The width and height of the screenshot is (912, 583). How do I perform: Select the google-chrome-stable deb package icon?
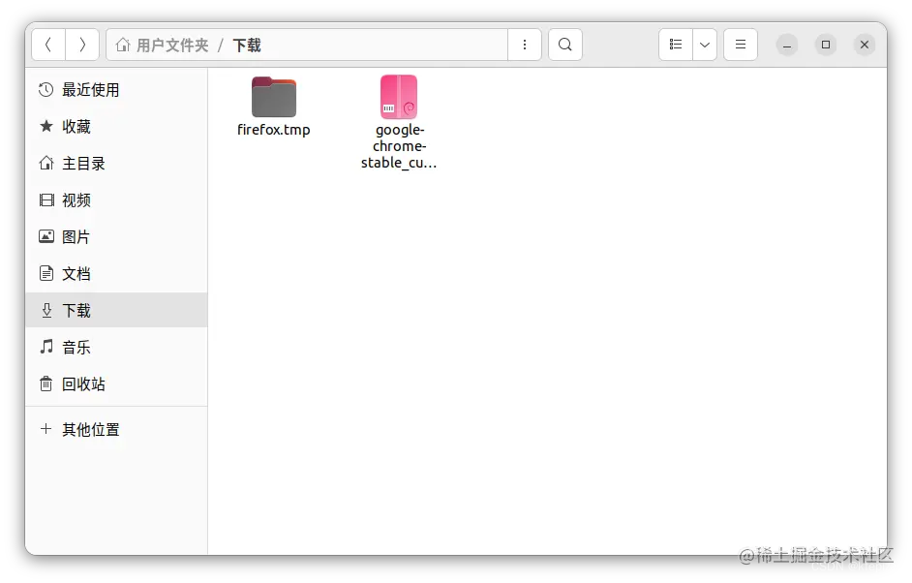(399, 97)
